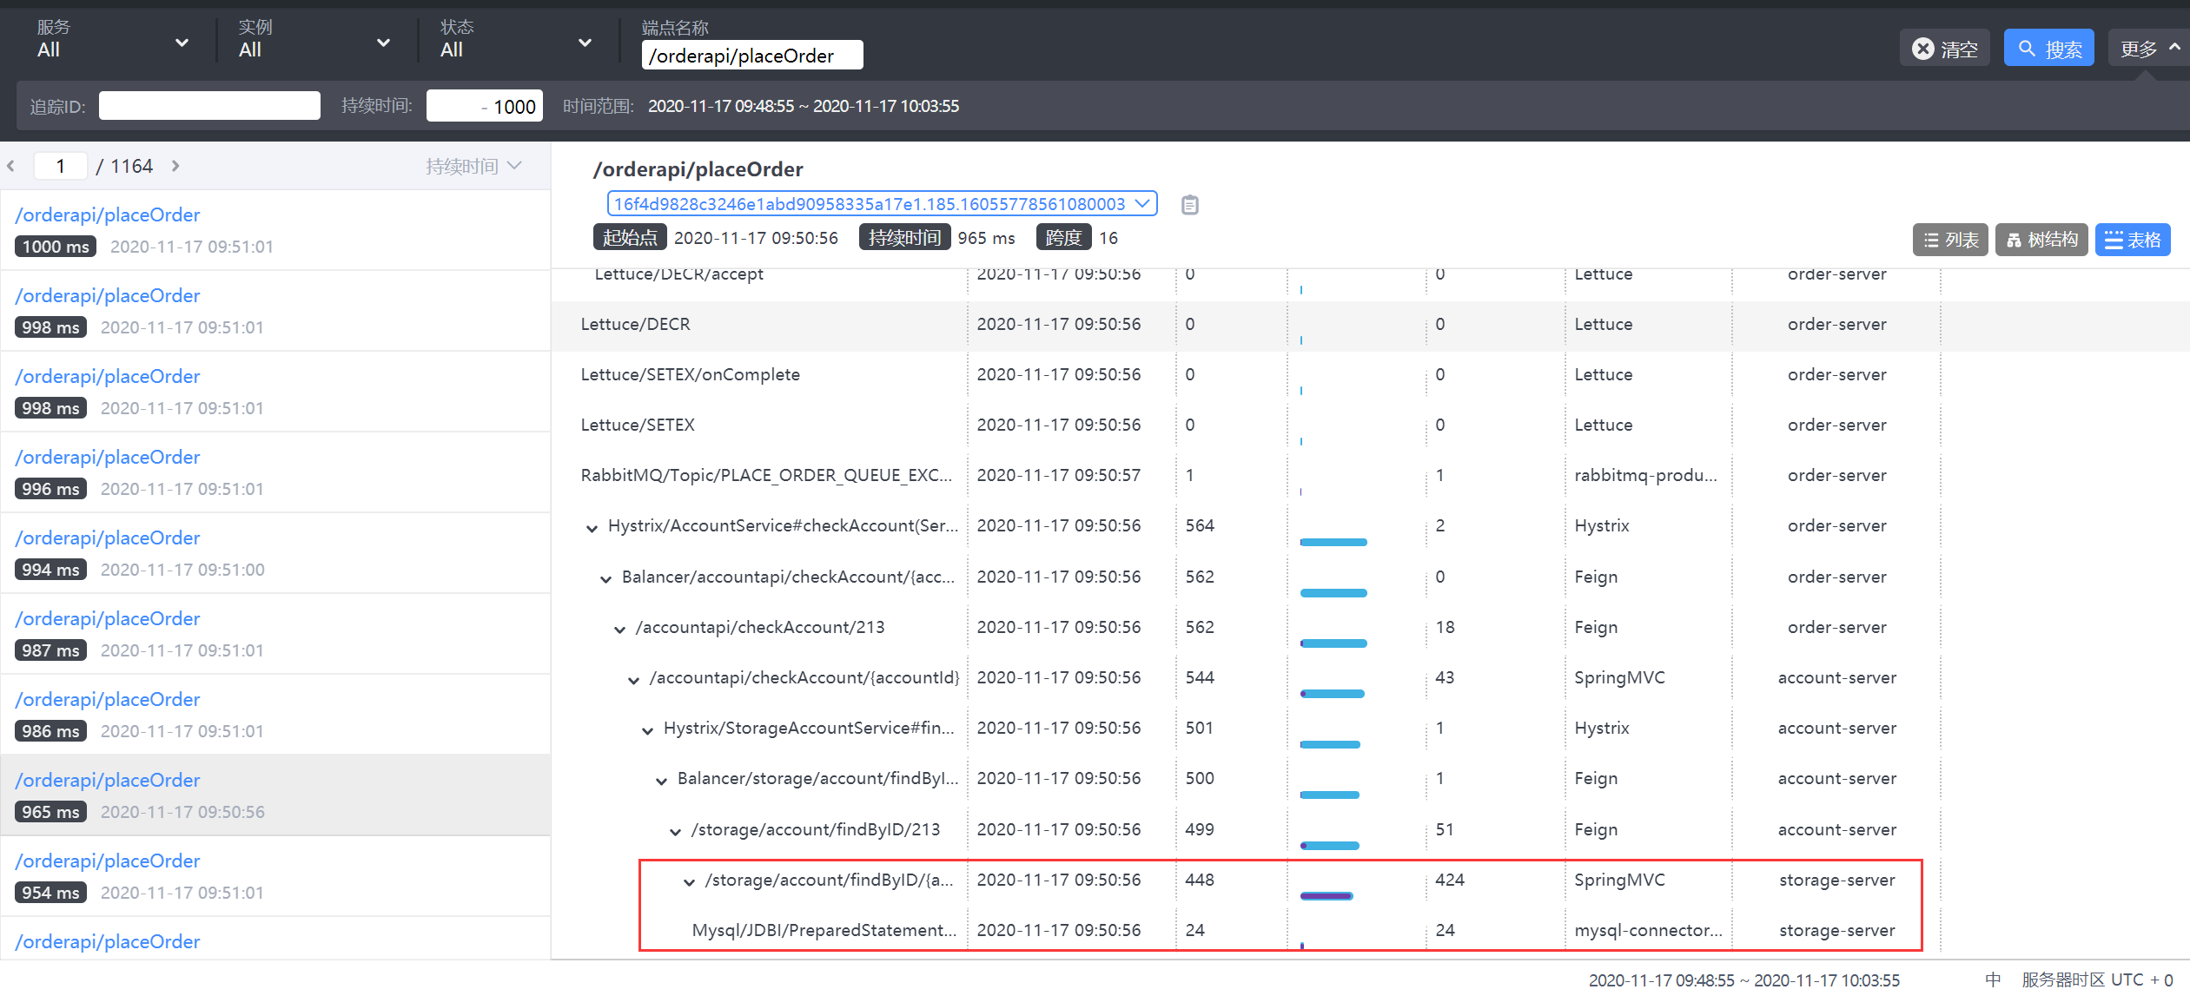The image size is (2190, 996).
Task: Copy trace ID with clipboard icon
Action: 1189,205
